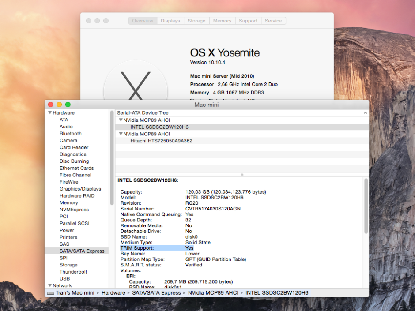Click Hardware in the bottom path bar
The width and height of the screenshot is (415, 311).
pyautogui.click(x=113, y=293)
